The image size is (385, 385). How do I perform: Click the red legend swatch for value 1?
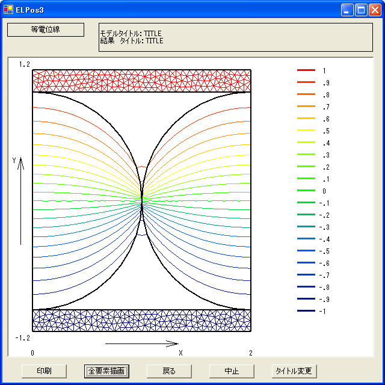[306, 70]
